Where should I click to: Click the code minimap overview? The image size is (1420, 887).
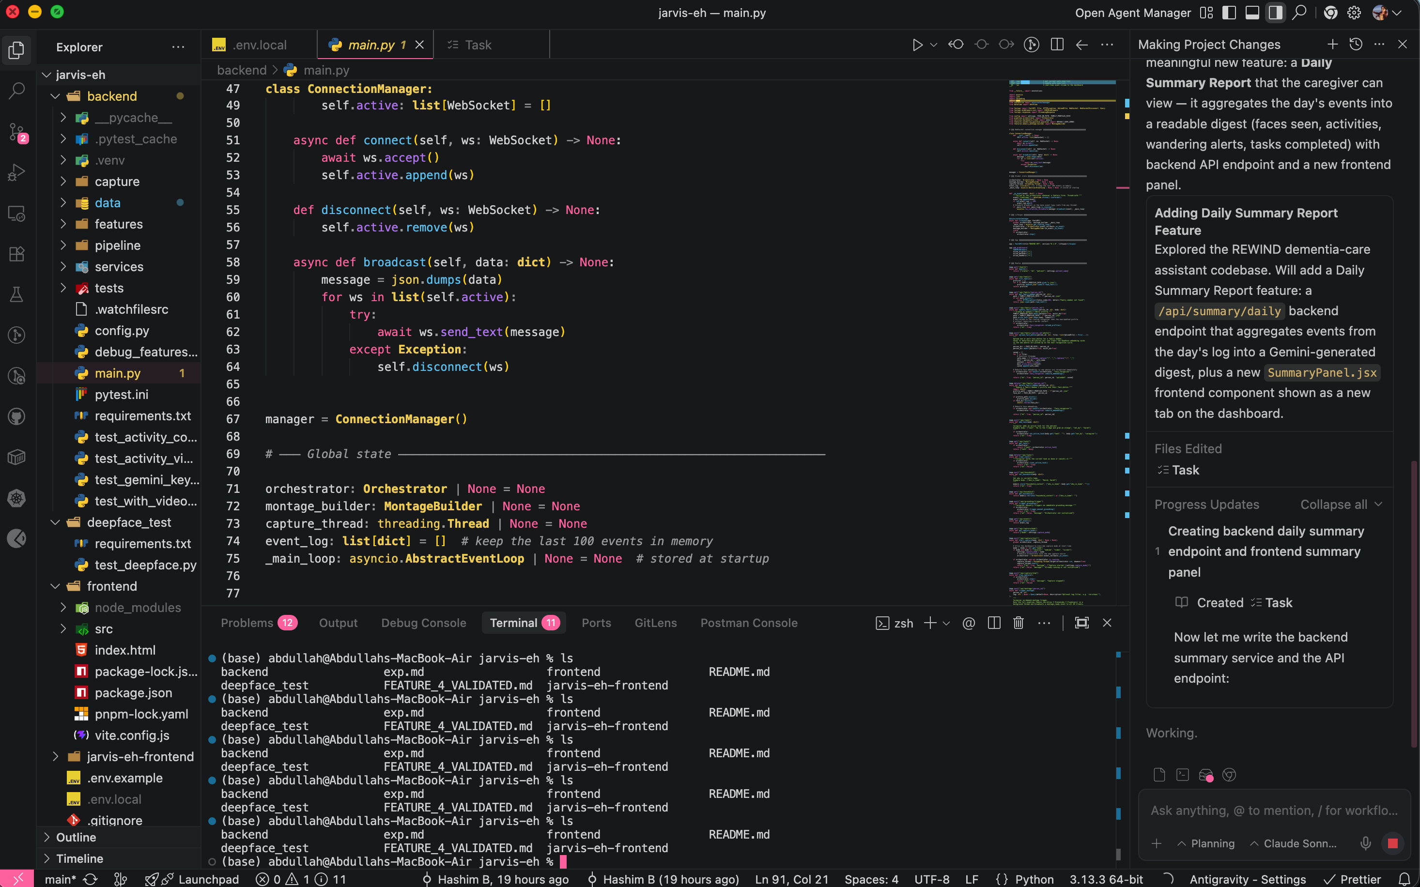[x=1061, y=340]
